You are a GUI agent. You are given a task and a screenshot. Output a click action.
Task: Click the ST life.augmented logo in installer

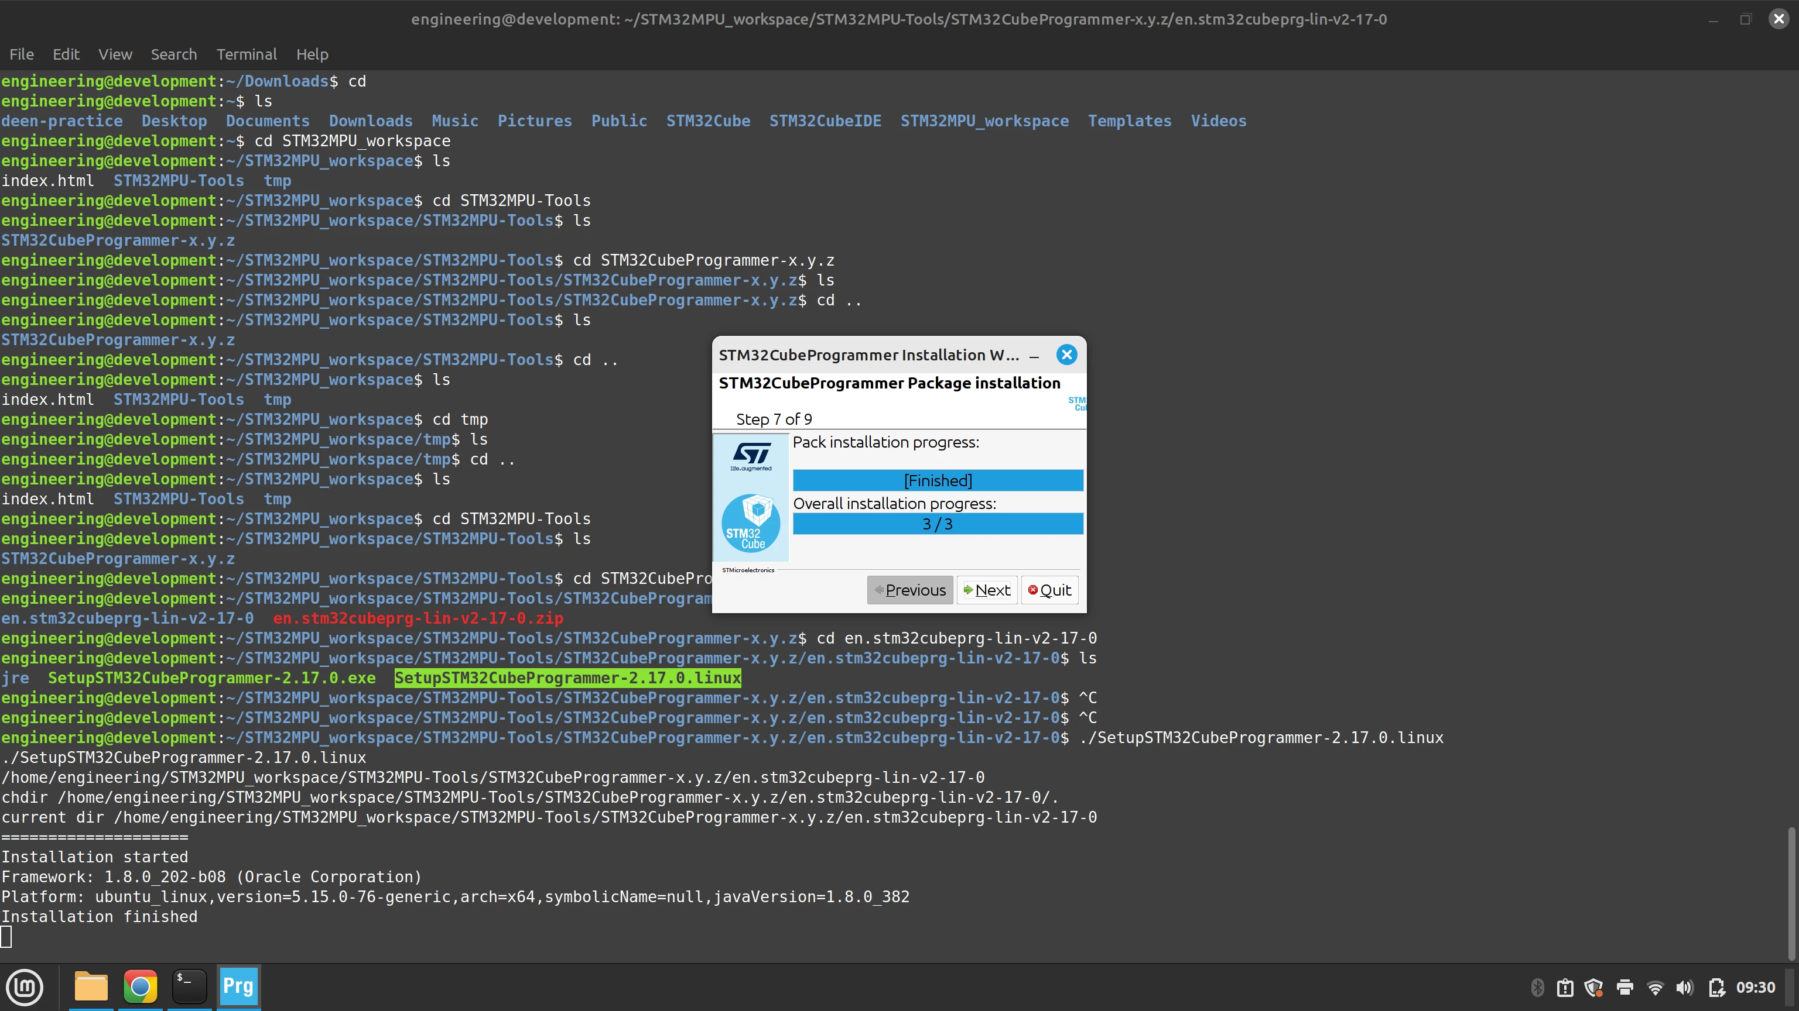[x=751, y=457]
